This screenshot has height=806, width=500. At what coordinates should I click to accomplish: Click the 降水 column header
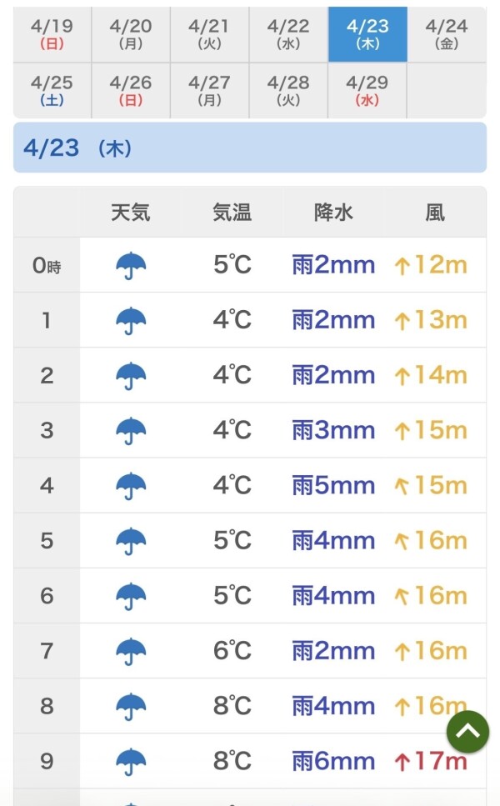coord(334,213)
